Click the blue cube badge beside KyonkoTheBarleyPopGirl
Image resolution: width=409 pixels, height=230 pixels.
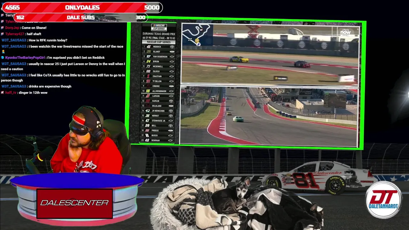point(2,57)
